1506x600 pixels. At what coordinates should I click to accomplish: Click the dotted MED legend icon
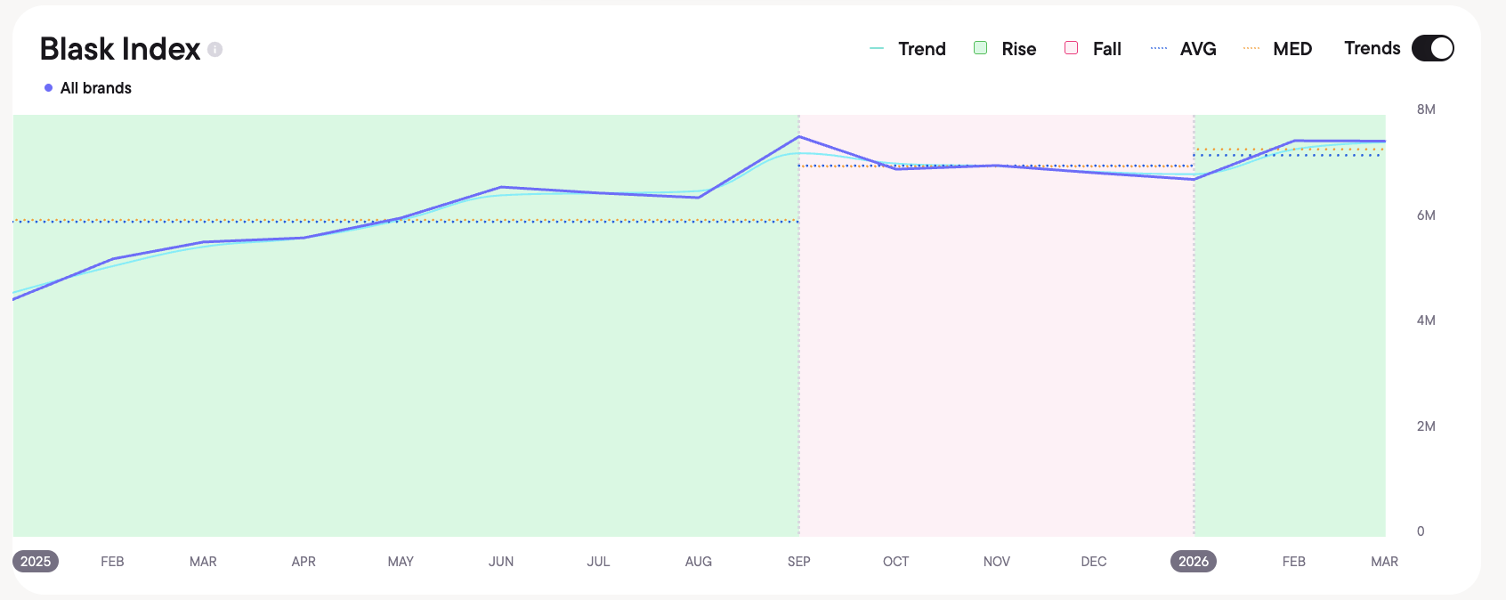tap(1251, 49)
